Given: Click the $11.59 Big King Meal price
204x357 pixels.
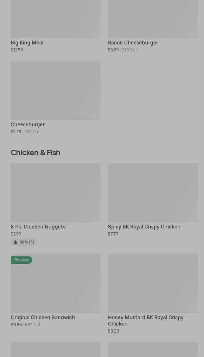Looking at the screenshot, I should point(17,50).
